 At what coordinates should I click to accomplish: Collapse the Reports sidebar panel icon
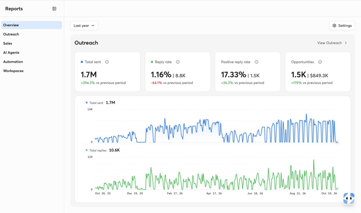(54, 9)
